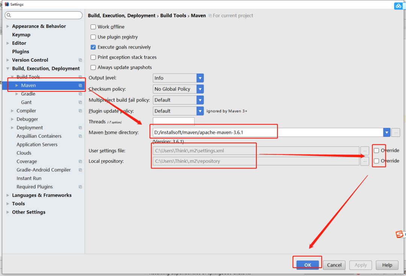This screenshot has height=276, width=406.
Task: Enable Use plugin registry checkbox
Action: coord(93,37)
